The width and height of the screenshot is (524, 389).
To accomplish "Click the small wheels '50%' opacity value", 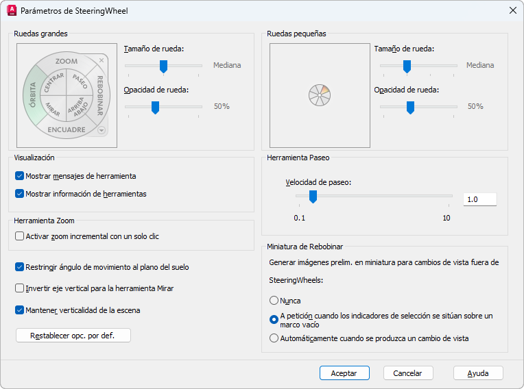I will click(x=475, y=106).
